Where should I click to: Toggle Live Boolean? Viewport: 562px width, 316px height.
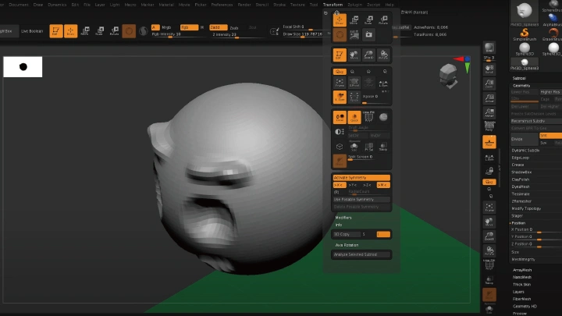[32, 31]
